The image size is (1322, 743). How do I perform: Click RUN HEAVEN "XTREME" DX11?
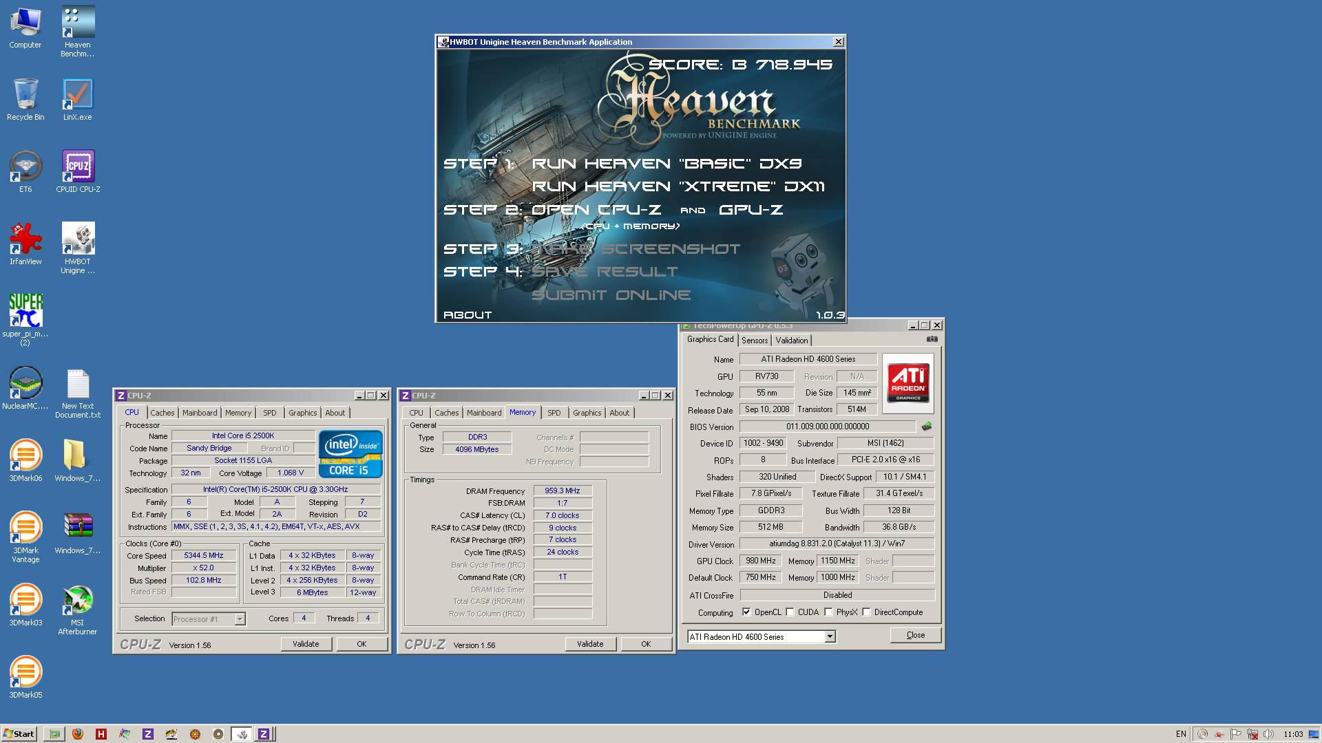(x=678, y=186)
